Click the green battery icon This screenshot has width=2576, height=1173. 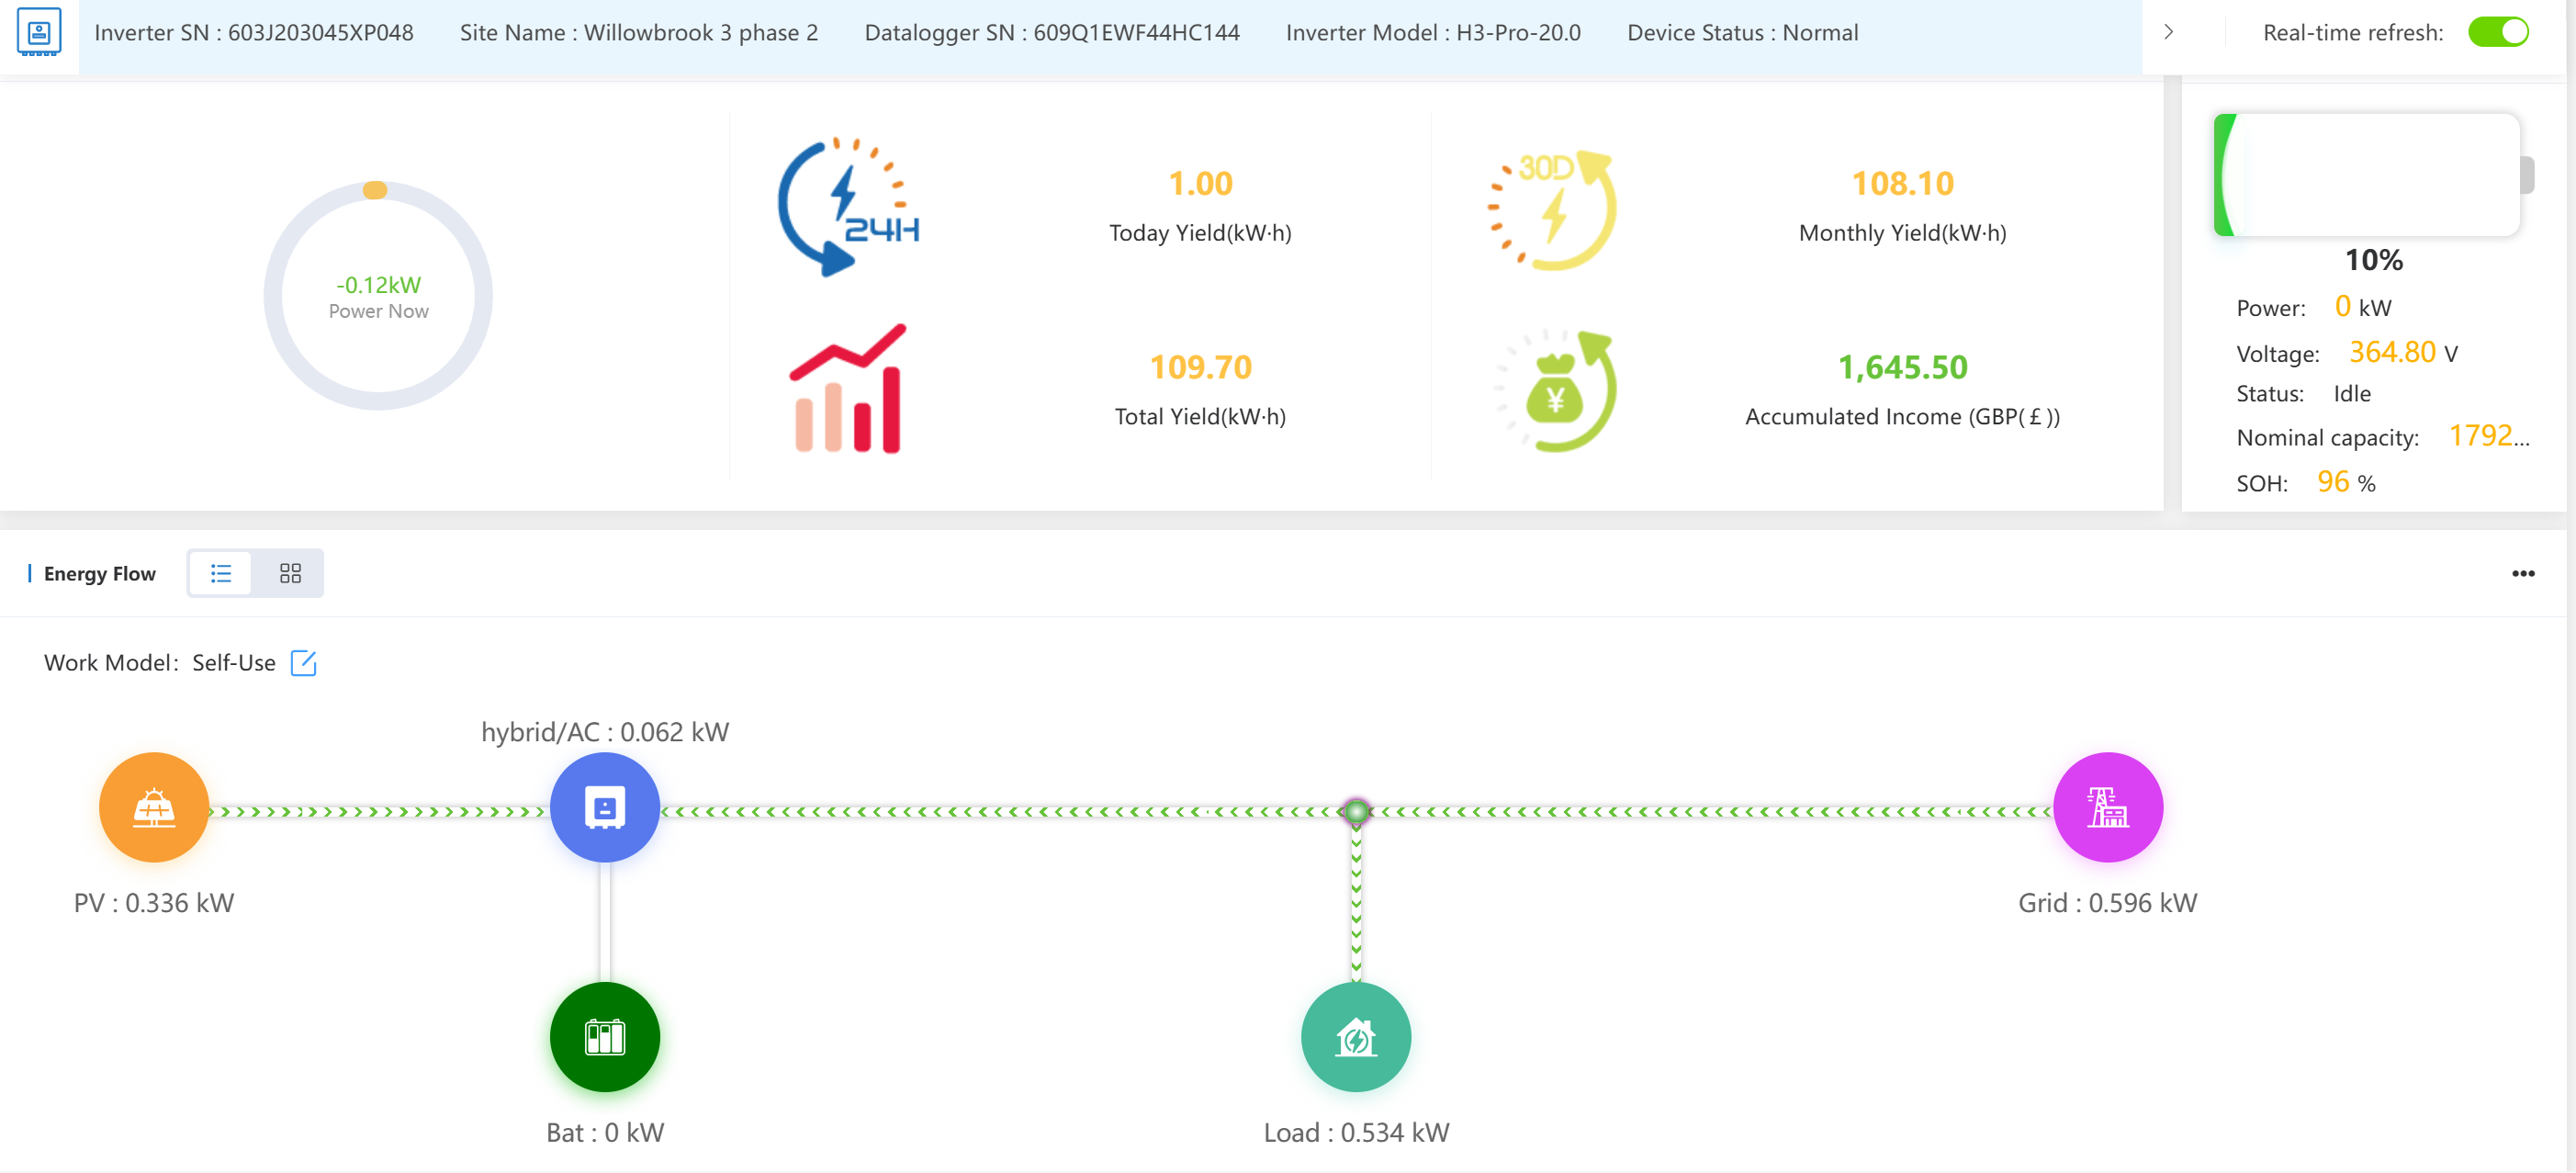tap(604, 1037)
